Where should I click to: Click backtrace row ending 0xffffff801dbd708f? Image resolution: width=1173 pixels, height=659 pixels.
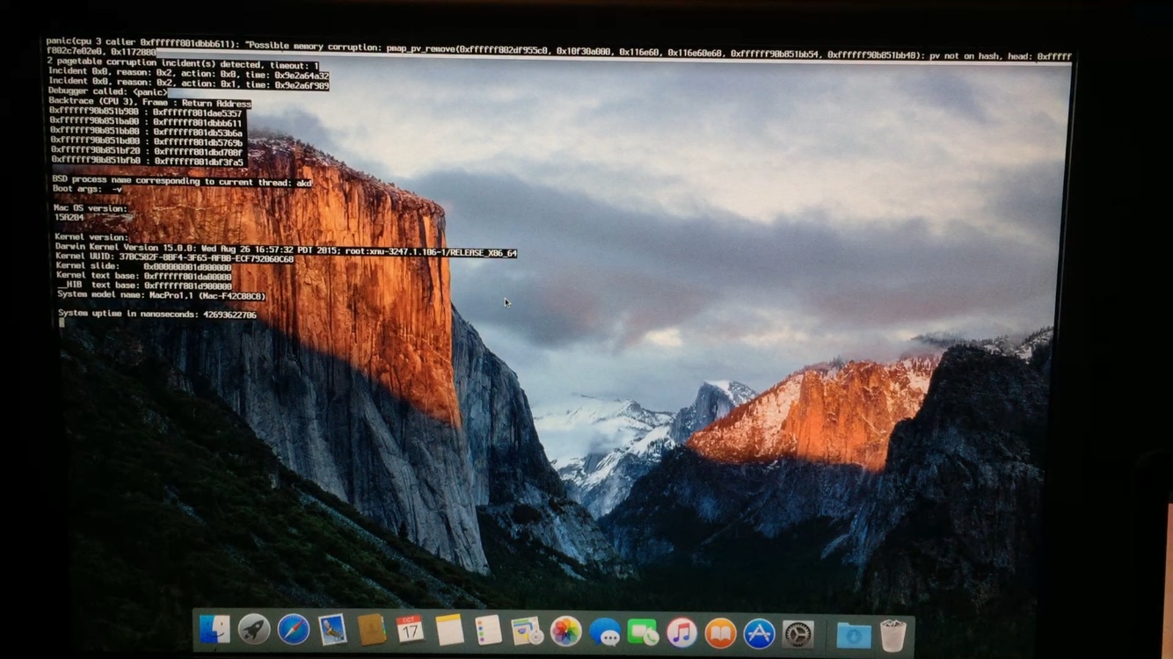(x=147, y=152)
